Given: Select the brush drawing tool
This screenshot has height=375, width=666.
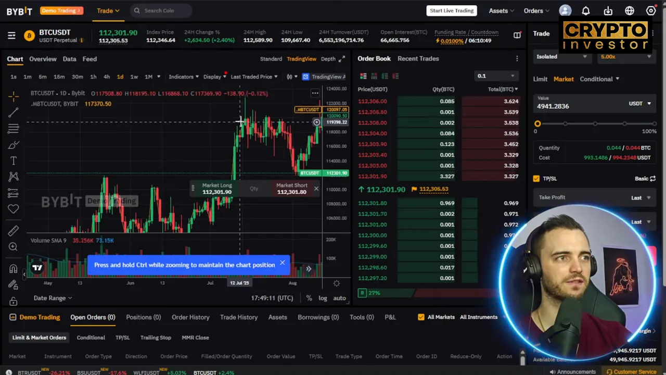Looking at the screenshot, I should (14, 144).
